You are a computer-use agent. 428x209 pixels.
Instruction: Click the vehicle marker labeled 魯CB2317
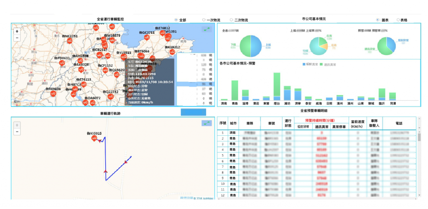point(99,55)
